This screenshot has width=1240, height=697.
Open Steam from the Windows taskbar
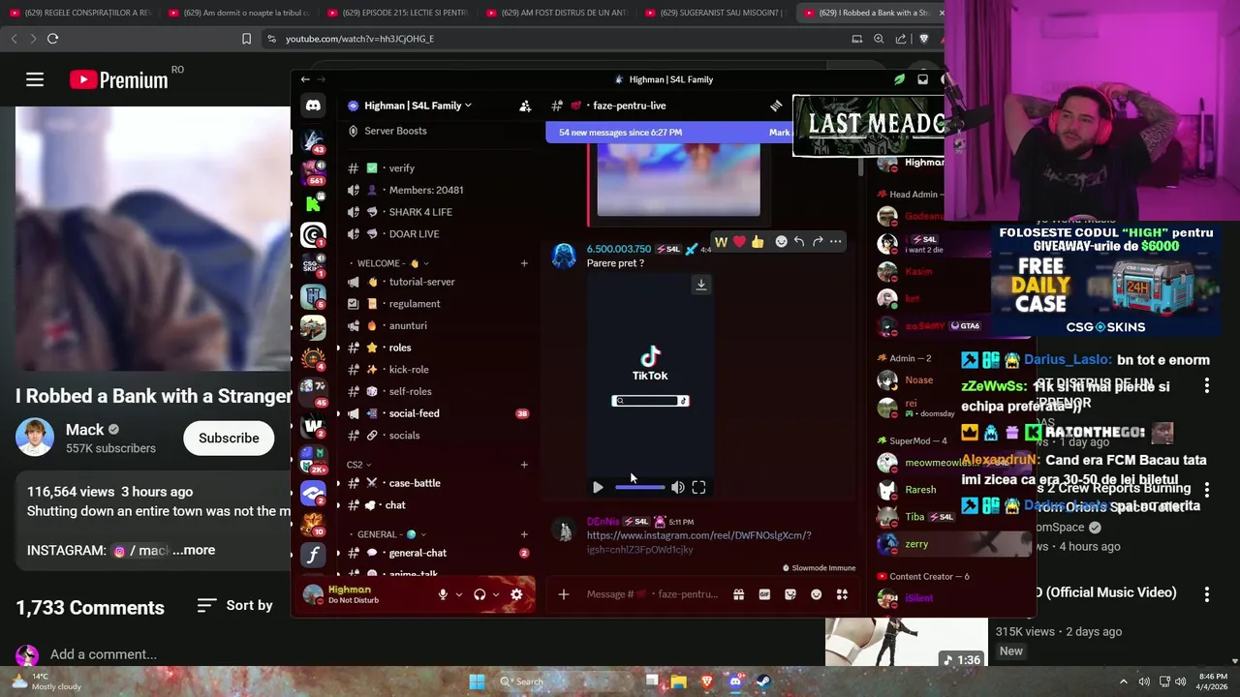coord(763,682)
